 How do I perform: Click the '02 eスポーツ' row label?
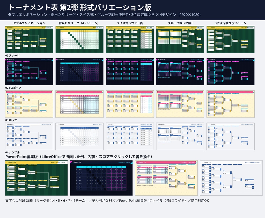pos(13,88)
